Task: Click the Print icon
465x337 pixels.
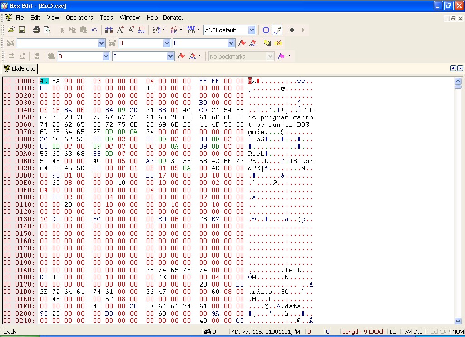Action: pos(36,30)
